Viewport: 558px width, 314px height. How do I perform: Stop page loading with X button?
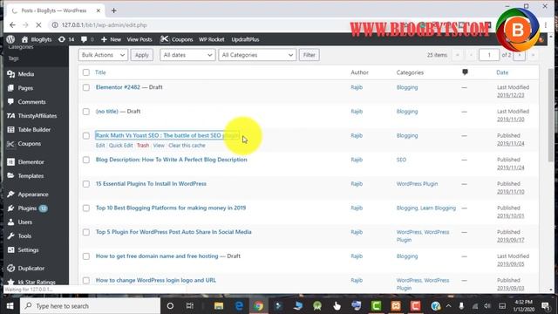(38, 25)
